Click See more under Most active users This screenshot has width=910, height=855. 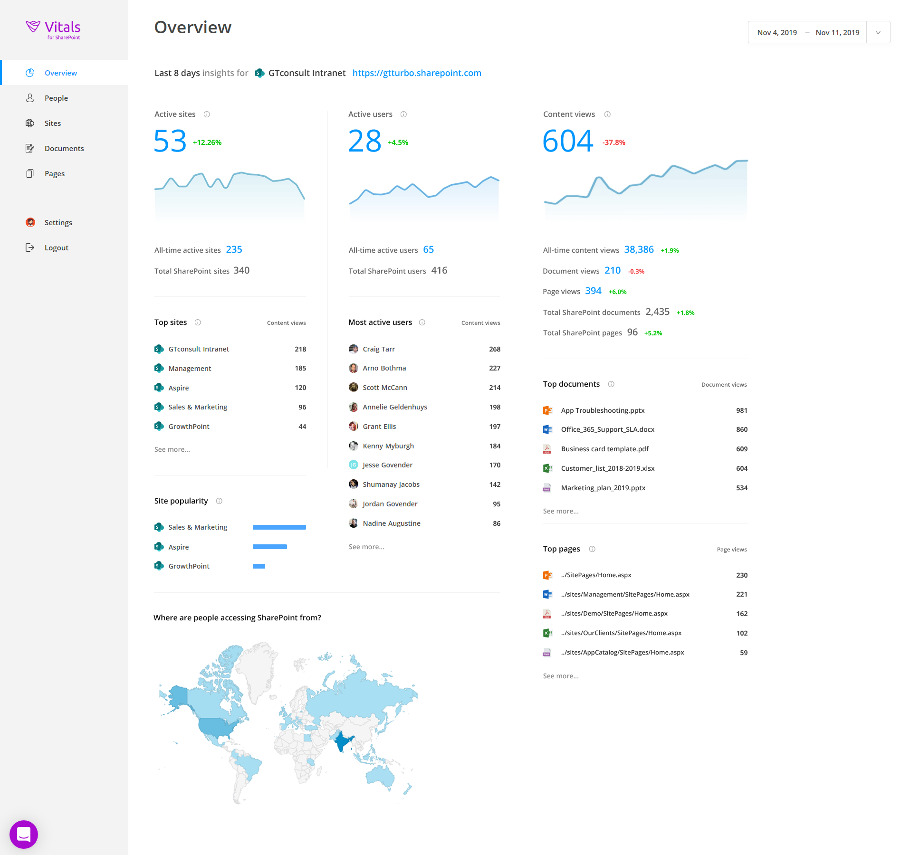pos(366,547)
